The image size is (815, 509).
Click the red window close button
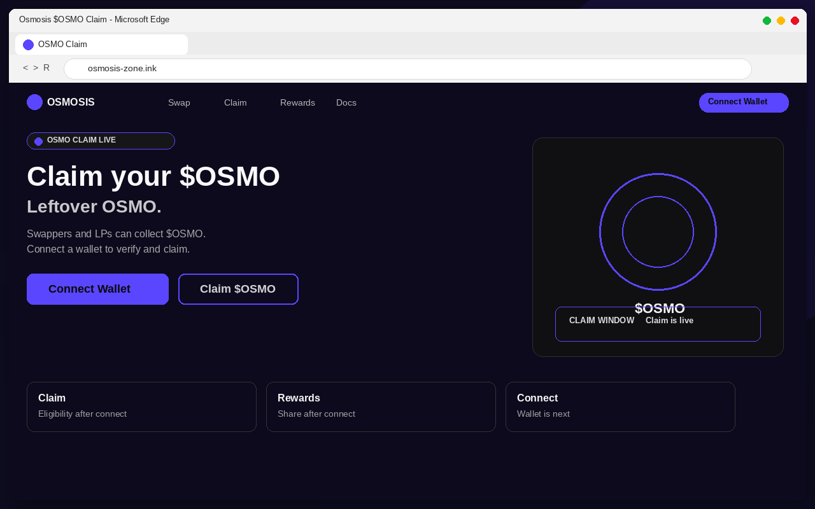coord(795,20)
